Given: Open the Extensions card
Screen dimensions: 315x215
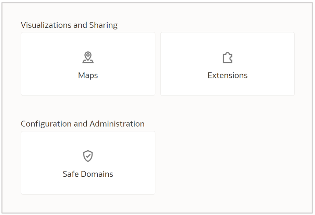Looking at the screenshot, I should pos(227,64).
